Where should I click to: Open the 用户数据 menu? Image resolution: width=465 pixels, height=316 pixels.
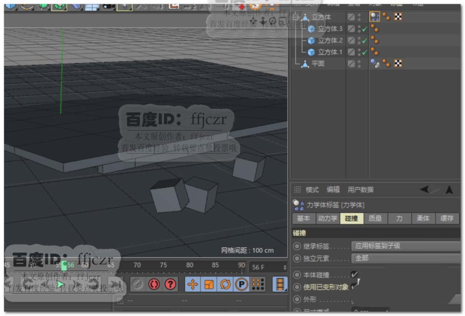(x=360, y=189)
